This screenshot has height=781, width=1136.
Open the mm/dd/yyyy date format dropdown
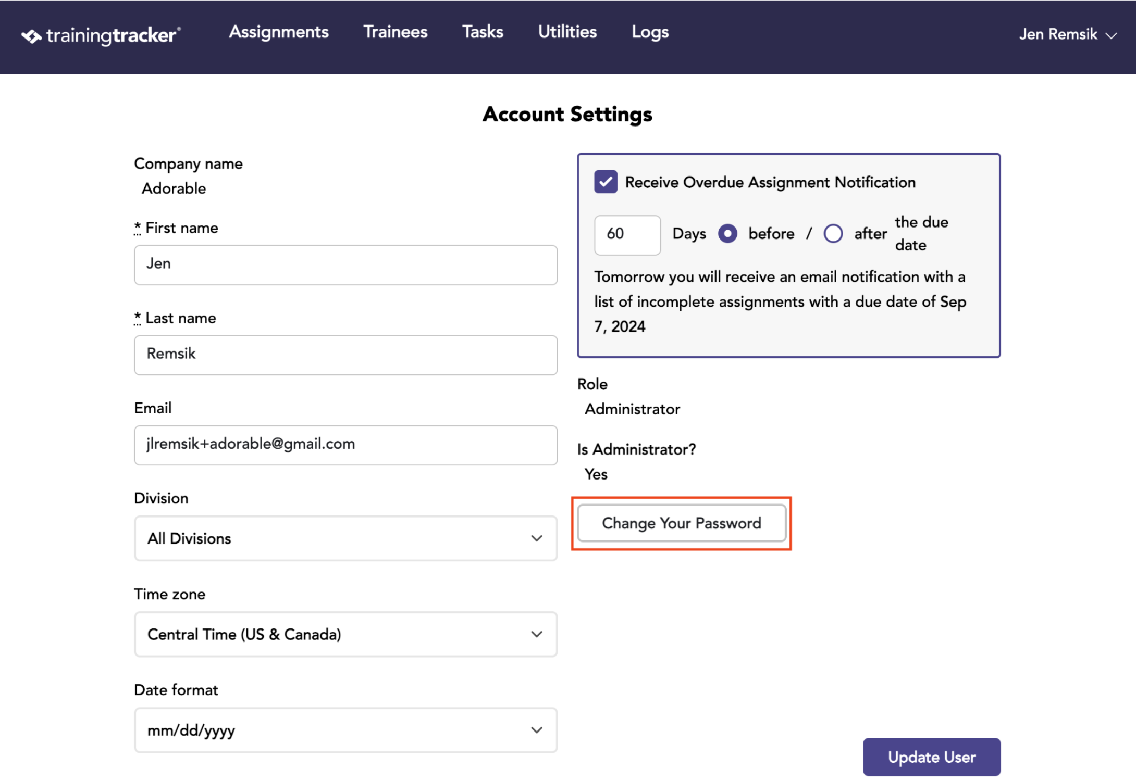pos(346,730)
